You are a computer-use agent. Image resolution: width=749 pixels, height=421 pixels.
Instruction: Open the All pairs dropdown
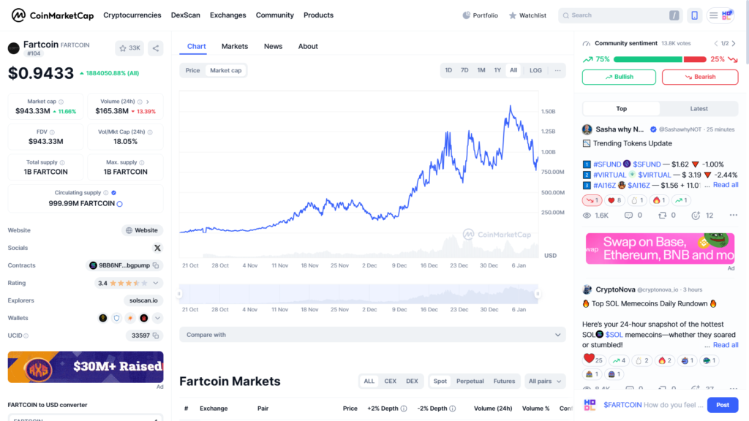coord(546,381)
